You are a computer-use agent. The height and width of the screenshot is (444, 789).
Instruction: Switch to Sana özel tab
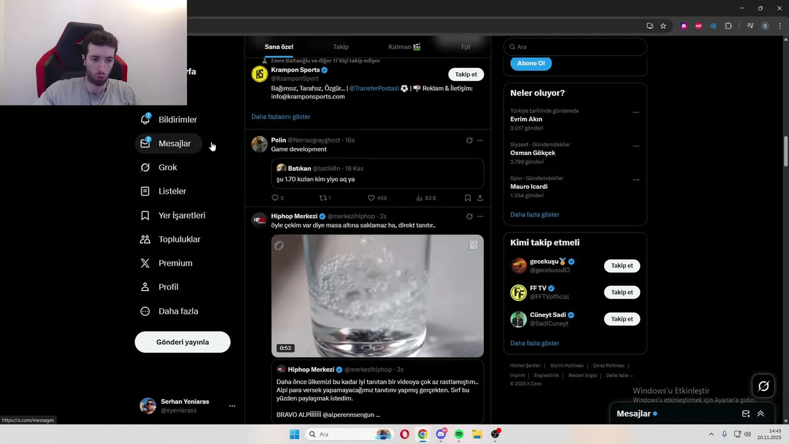click(279, 47)
